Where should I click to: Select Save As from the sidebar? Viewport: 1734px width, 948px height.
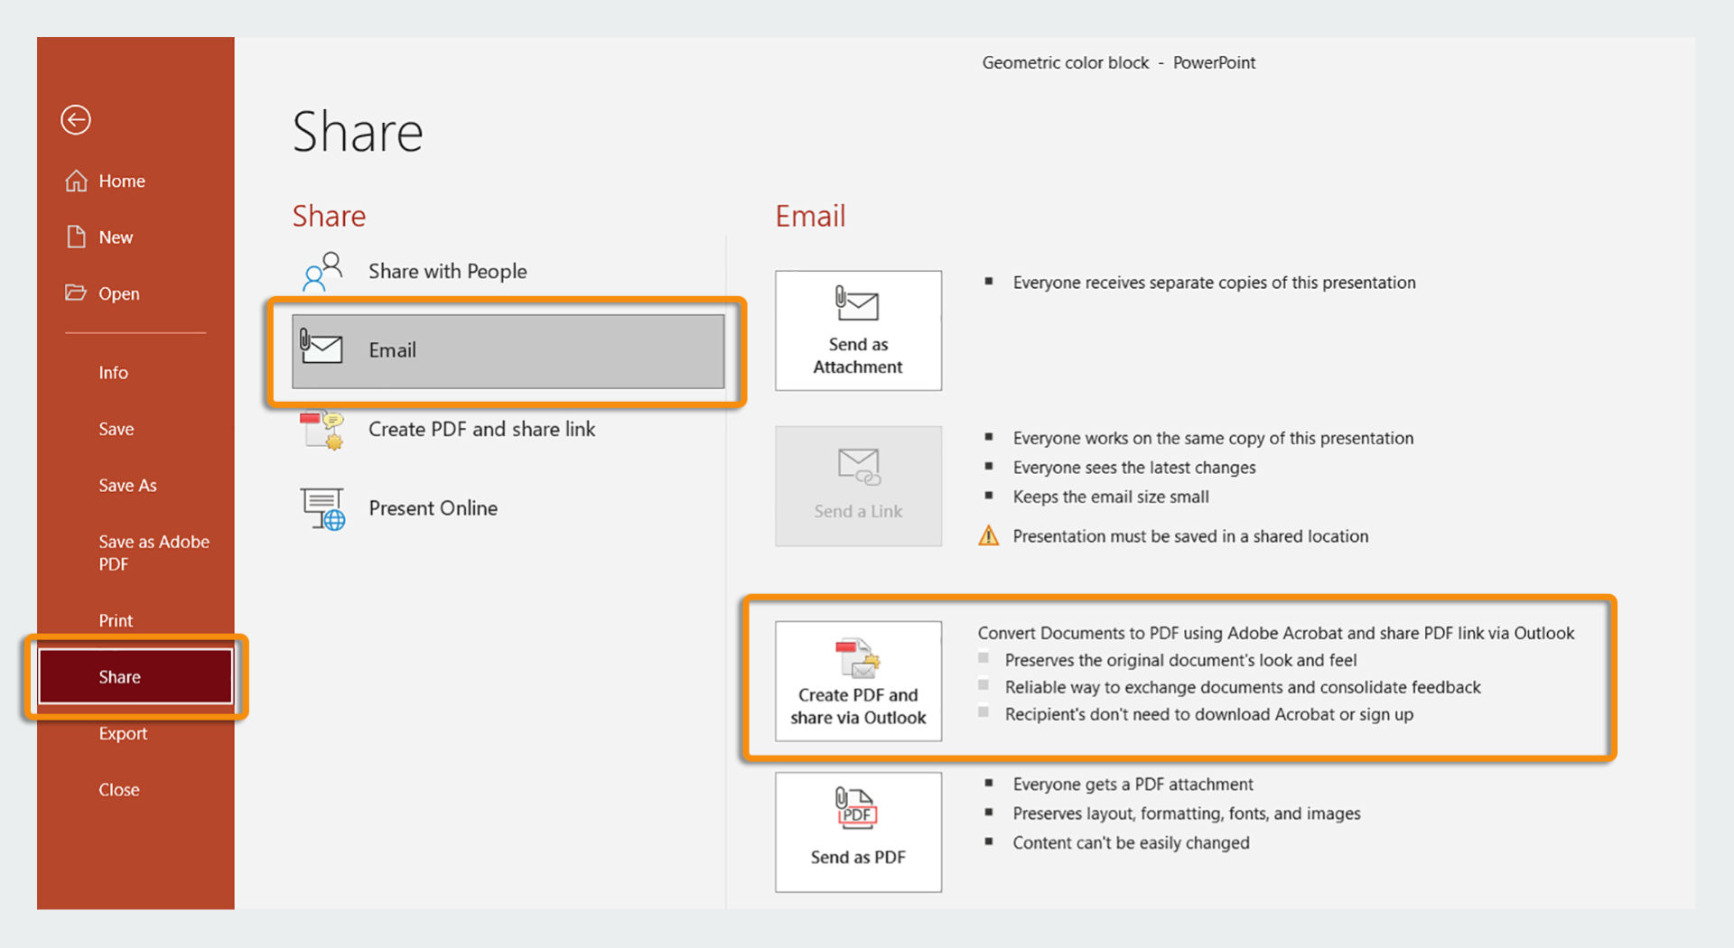tap(127, 485)
